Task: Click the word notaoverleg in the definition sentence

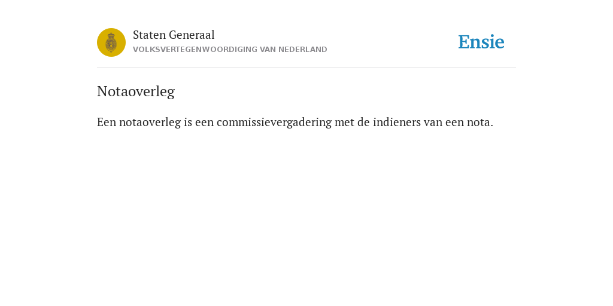Action: point(150,122)
